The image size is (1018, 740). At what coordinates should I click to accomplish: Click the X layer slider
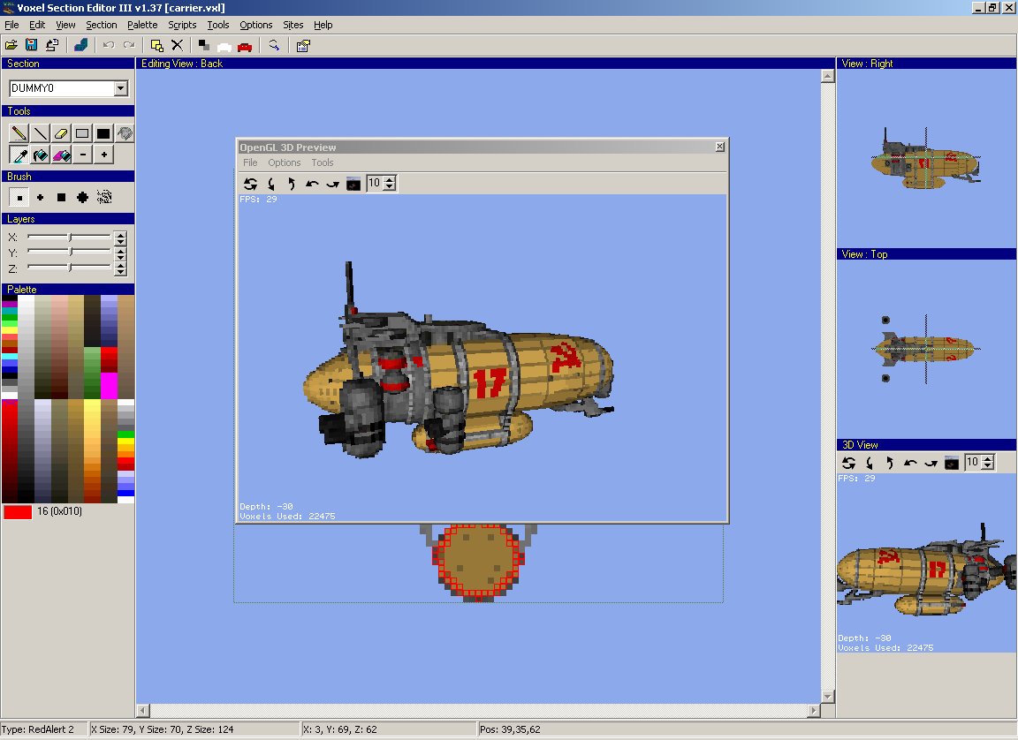click(x=69, y=238)
